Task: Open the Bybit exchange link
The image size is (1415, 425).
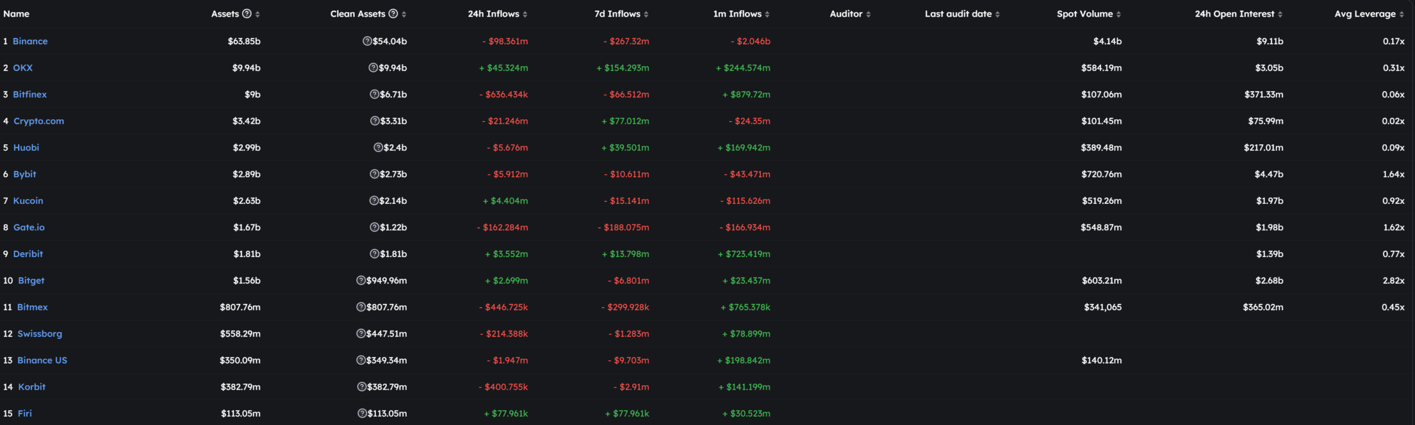Action: [x=25, y=174]
